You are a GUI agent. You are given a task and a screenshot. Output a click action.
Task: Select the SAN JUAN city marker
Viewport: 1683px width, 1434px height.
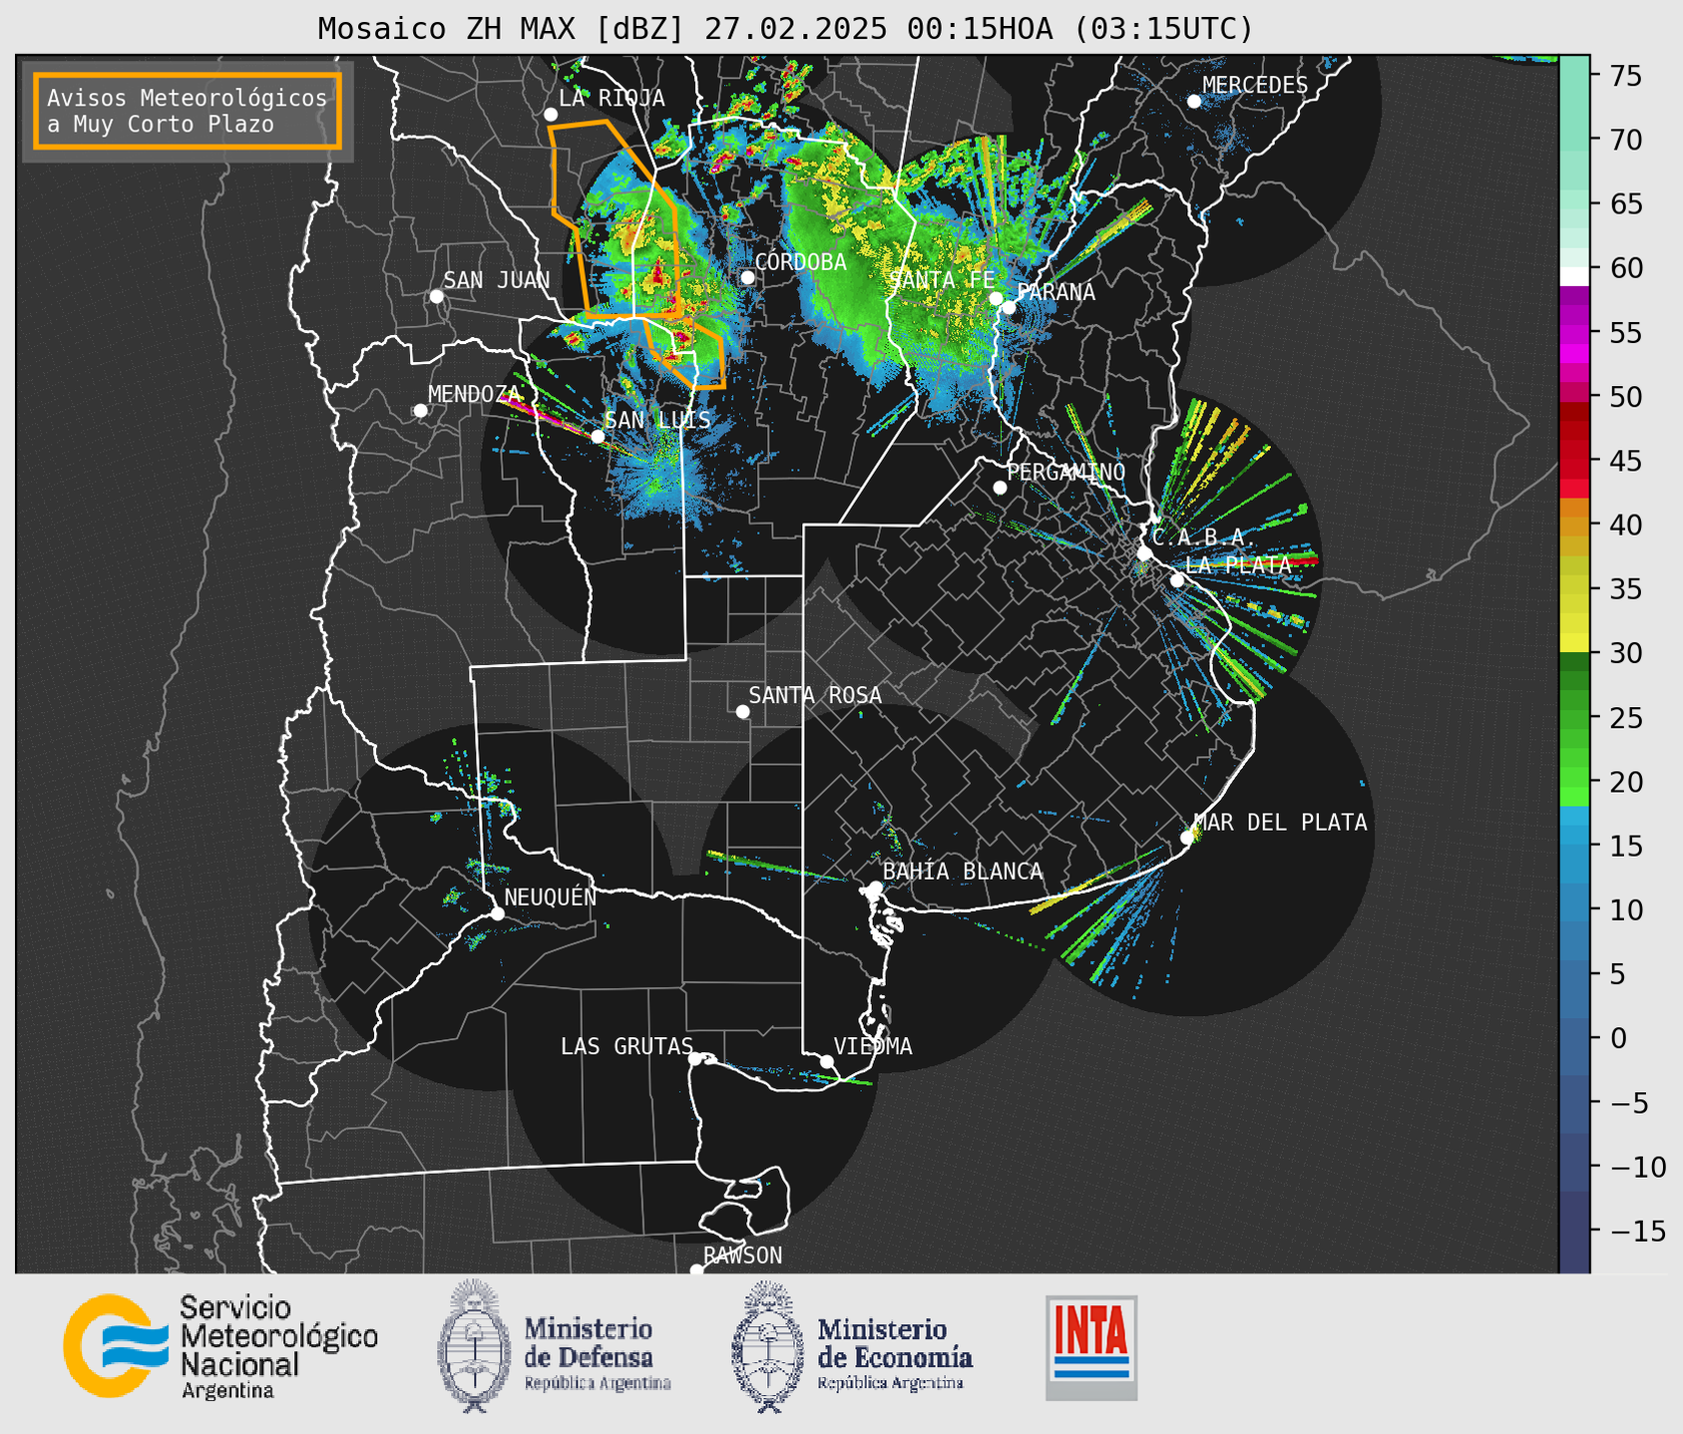coord(436,296)
